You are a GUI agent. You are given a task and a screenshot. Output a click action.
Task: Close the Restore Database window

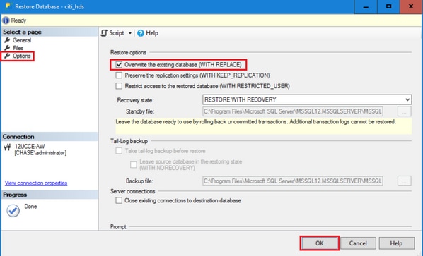click(x=411, y=7)
